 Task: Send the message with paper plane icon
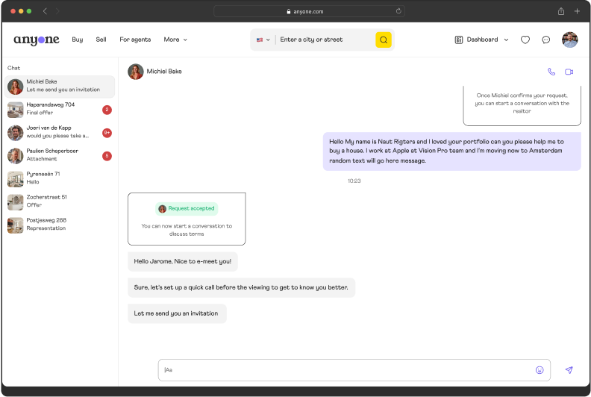569,369
